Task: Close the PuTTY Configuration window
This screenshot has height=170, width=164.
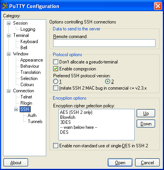Action: pos(158,6)
